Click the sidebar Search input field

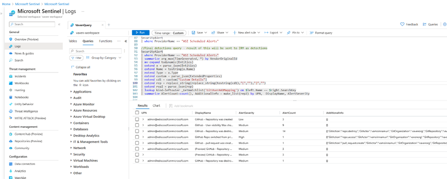click(x=32, y=25)
